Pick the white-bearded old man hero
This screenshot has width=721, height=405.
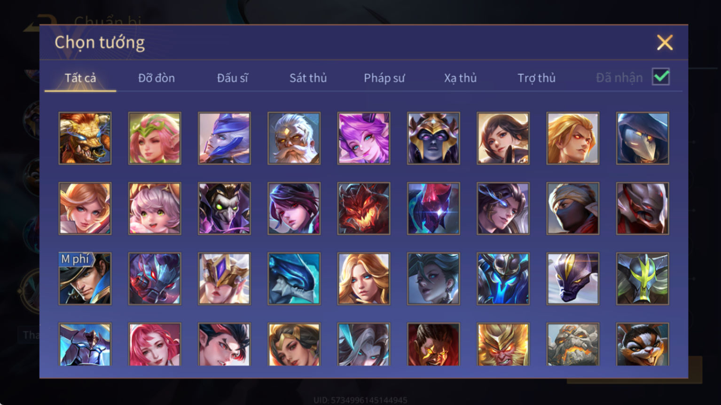click(294, 138)
